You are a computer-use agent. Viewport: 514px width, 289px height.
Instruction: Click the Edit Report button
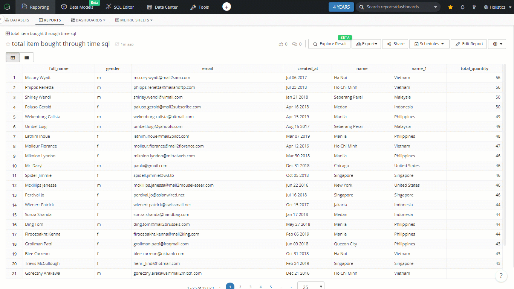click(x=469, y=44)
